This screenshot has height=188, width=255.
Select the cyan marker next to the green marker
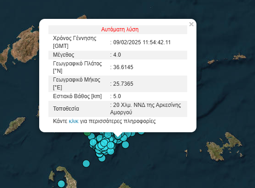click(x=91, y=136)
